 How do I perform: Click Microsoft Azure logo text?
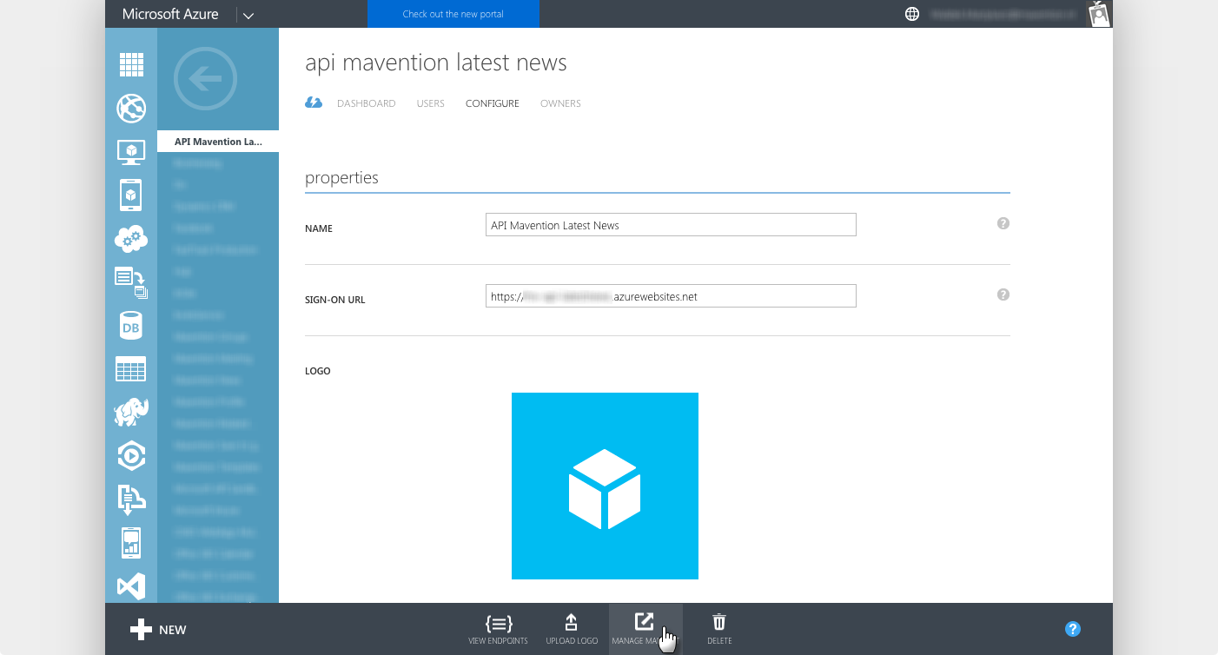click(170, 14)
